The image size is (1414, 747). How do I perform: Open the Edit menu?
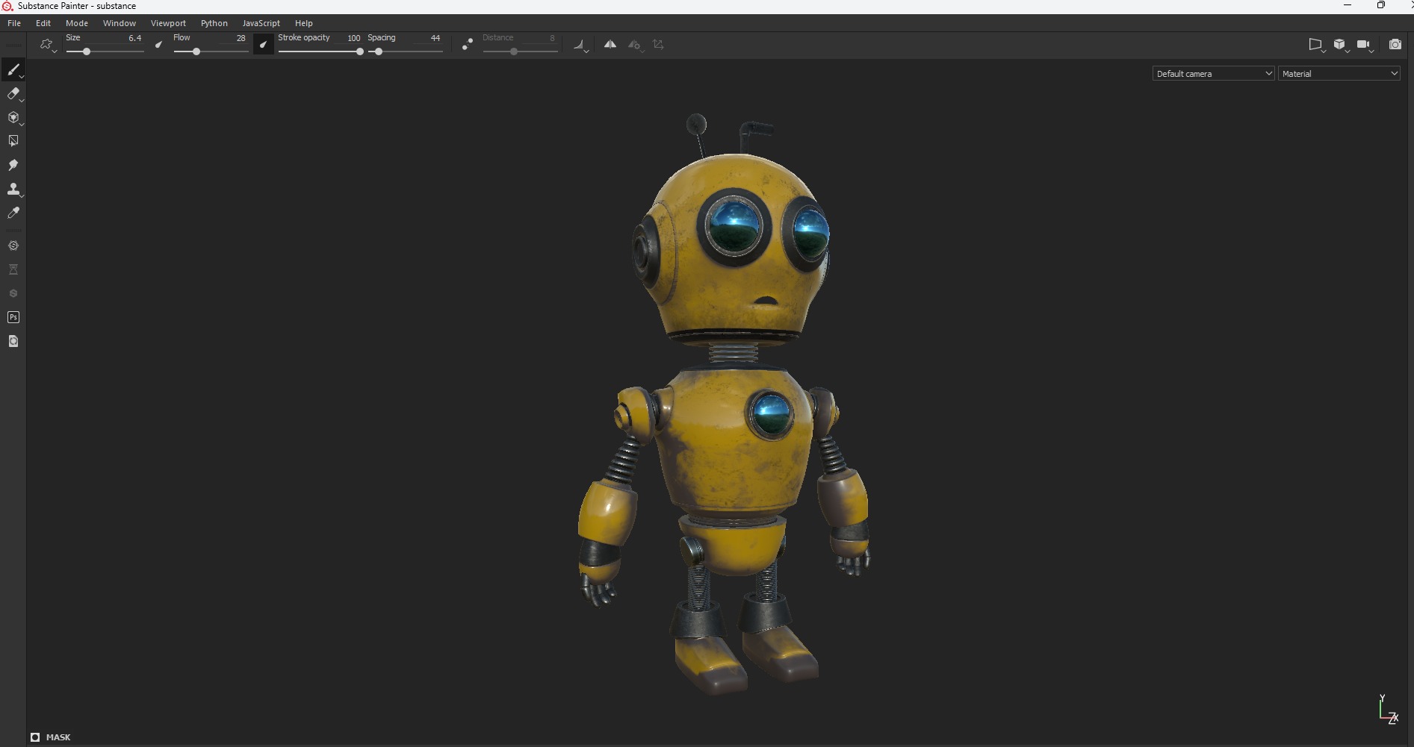pyautogui.click(x=43, y=23)
